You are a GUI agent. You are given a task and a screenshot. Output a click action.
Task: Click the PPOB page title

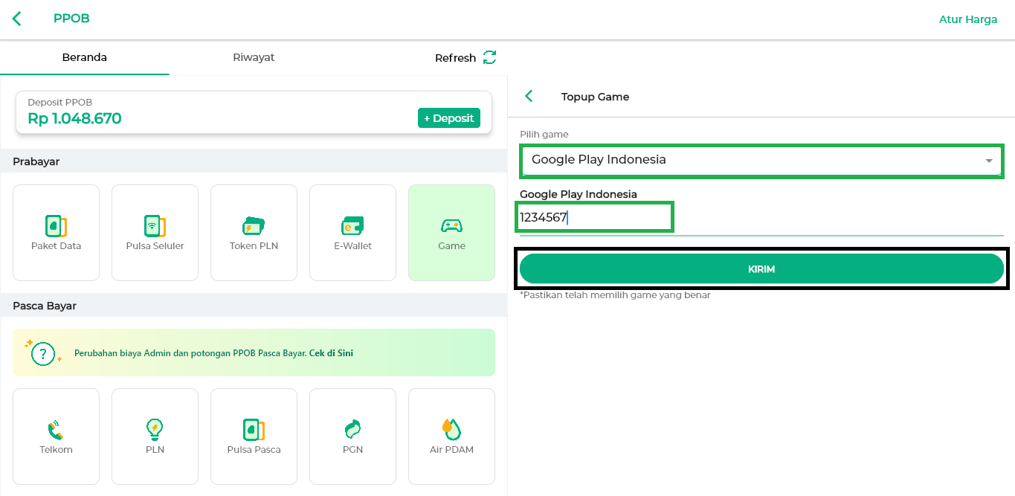(x=71, y=19)
